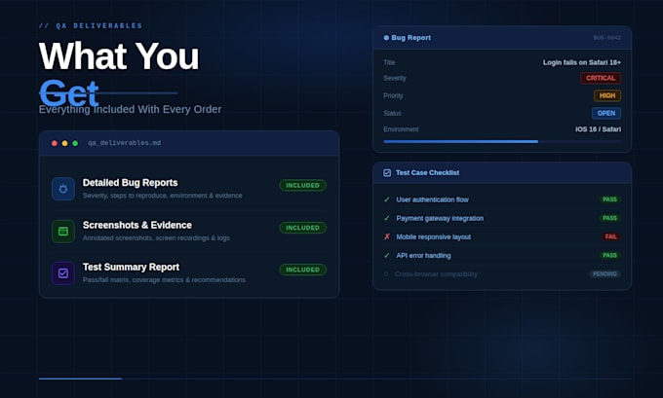Click the OPEN status badge
663x398 pixels.
click(x=606, y=113)
